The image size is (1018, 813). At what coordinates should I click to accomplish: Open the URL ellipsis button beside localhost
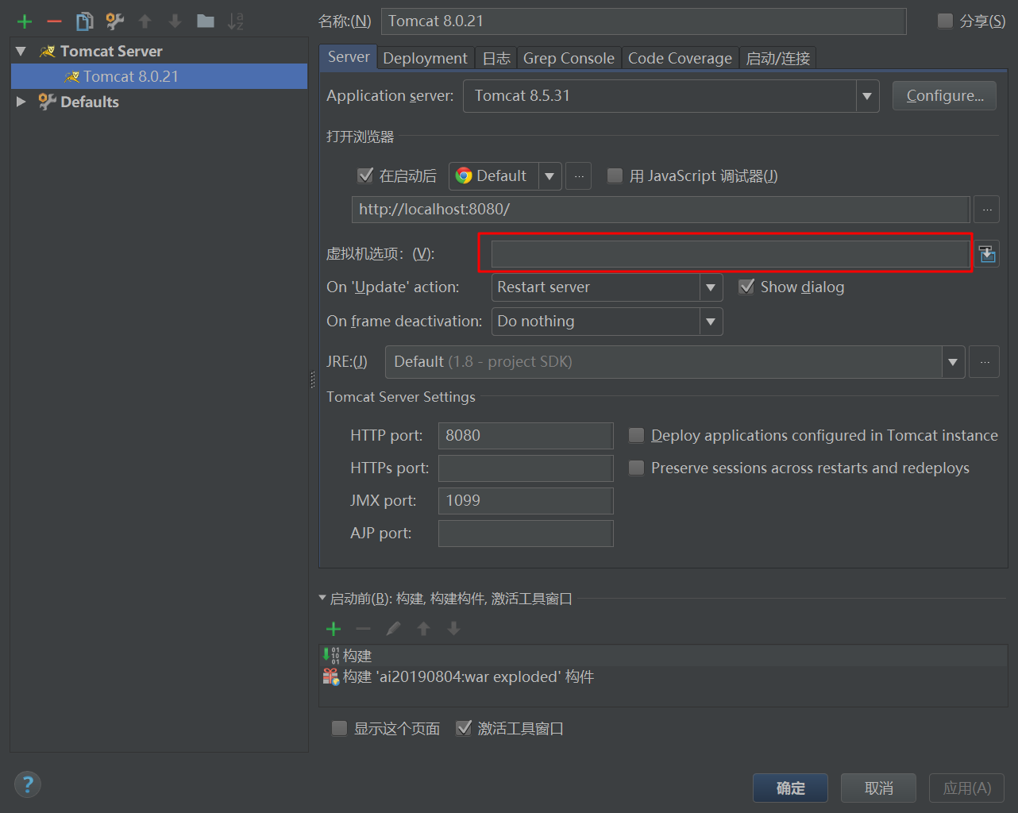(986, 210)
